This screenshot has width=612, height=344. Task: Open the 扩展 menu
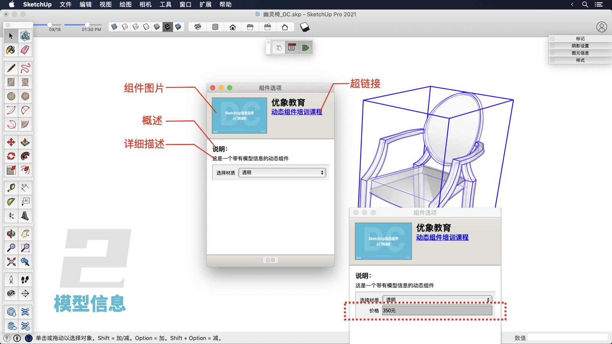[x=205, y=4]
